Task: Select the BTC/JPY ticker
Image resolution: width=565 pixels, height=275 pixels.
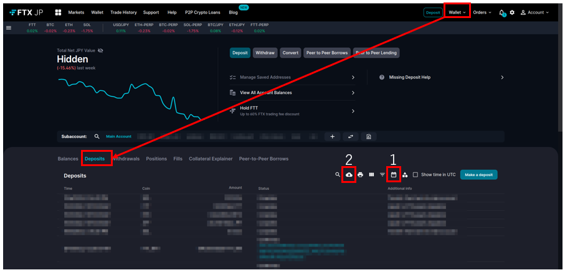Action: click(x=216, y=28)
